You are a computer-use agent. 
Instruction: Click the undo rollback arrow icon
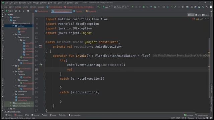[x=183, y=7]
